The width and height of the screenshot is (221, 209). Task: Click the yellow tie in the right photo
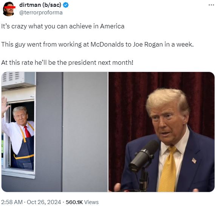pyautogui.click(x=167, y=170)
